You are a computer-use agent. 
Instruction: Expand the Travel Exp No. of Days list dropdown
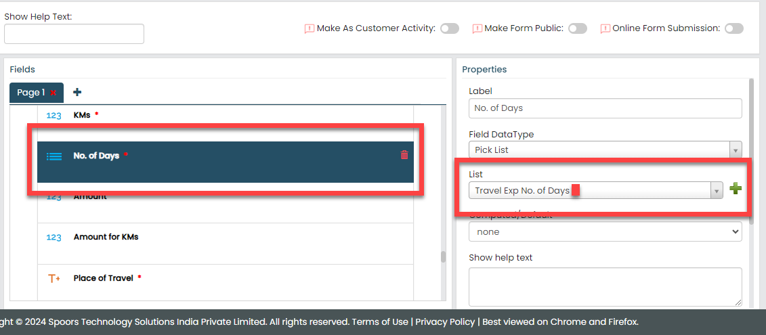click(596, 191)
